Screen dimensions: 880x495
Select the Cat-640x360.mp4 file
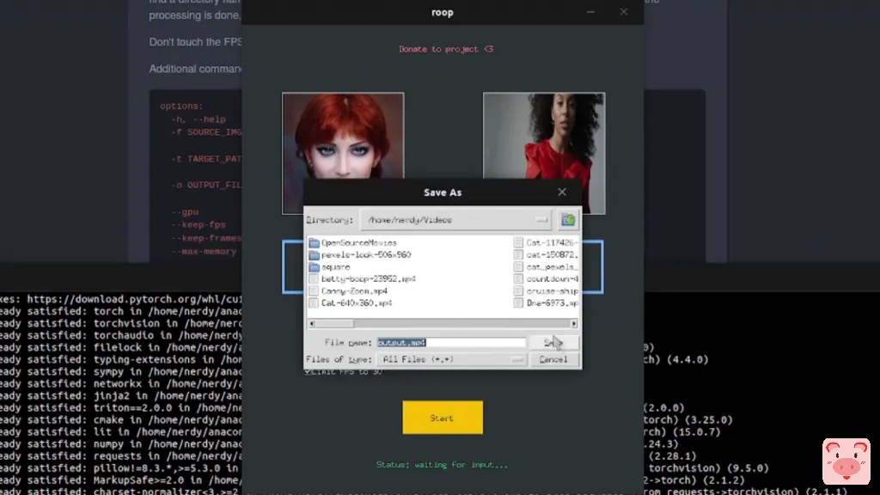click(x=351, y=303)
